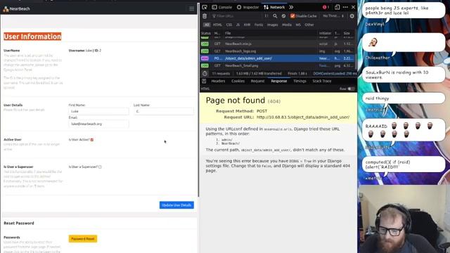Image resolution: width=450 pixels, height=253 pixels.
Task: Toggle Disable Cache checkbox
Action: (292, 16)
